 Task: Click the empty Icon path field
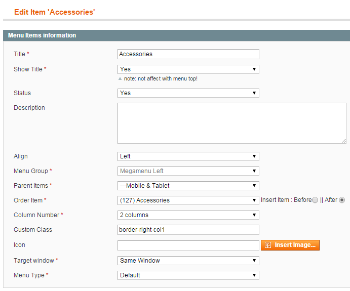188,245
